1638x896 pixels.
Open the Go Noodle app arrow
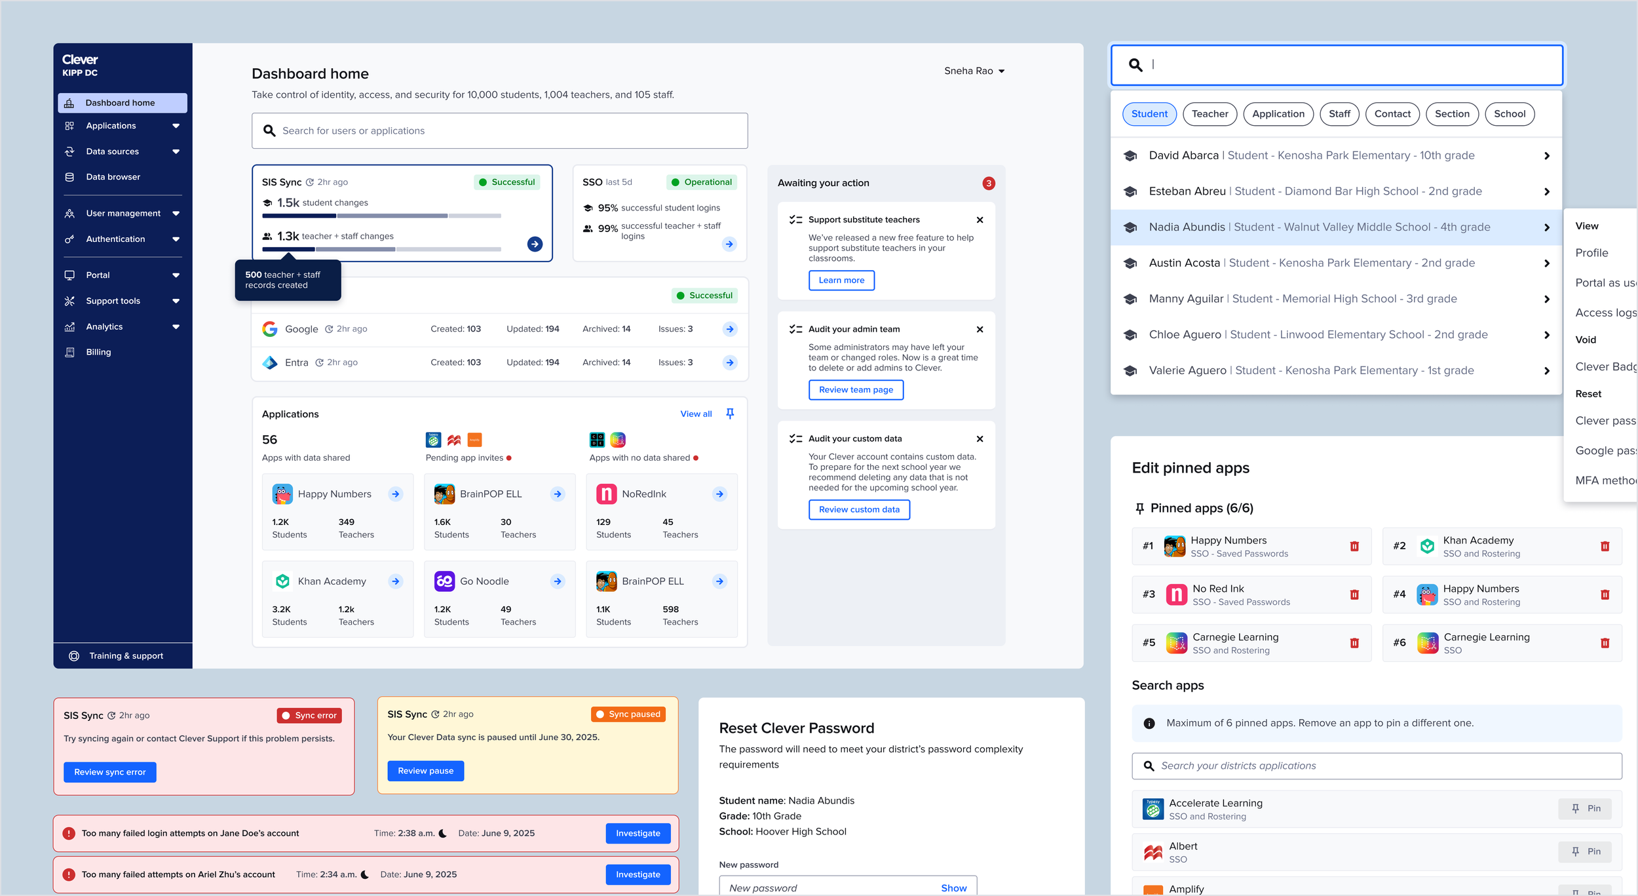pyautogui.click(x=558, y=581)
